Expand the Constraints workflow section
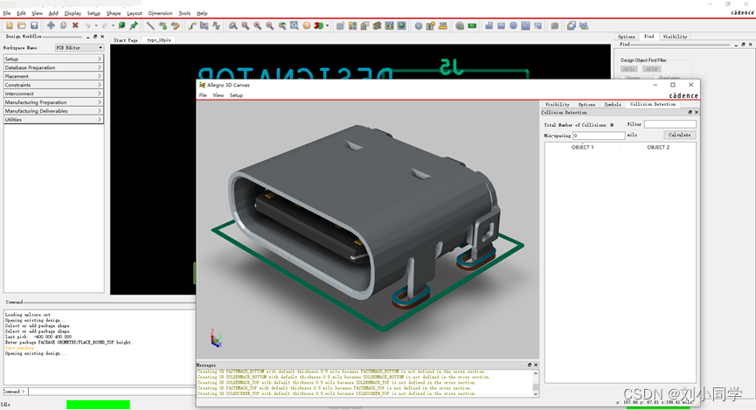 pos(53,85)
